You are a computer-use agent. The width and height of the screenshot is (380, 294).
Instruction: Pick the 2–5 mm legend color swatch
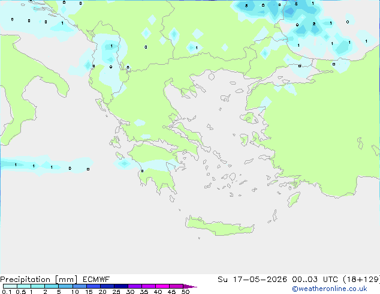(52, 286)
